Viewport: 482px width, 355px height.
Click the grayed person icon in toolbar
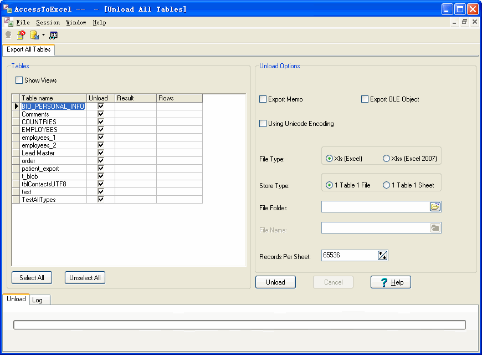9,35
